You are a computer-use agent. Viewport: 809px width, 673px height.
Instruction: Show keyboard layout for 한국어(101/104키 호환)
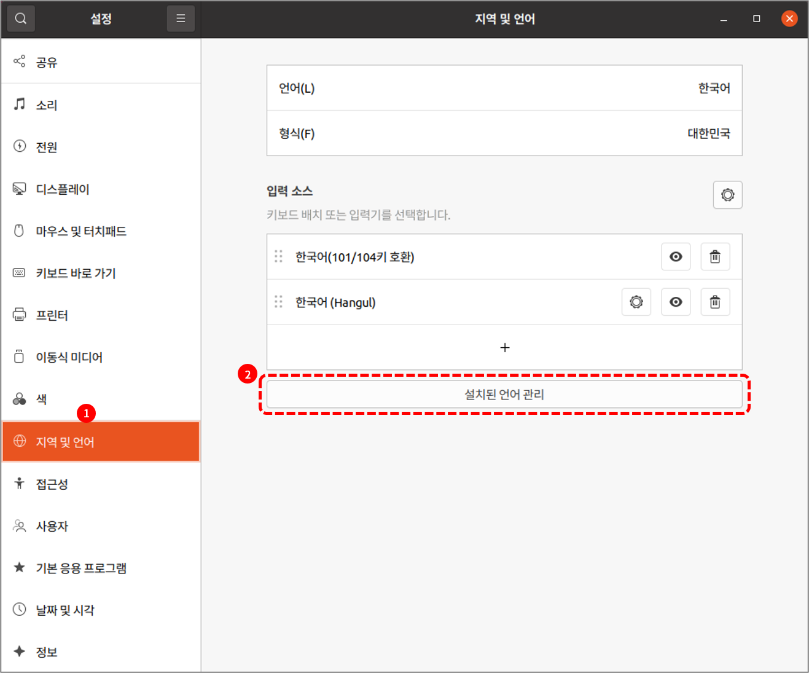[x=676, y=256]
